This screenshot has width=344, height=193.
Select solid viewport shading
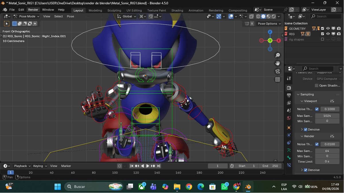[263, 16]
